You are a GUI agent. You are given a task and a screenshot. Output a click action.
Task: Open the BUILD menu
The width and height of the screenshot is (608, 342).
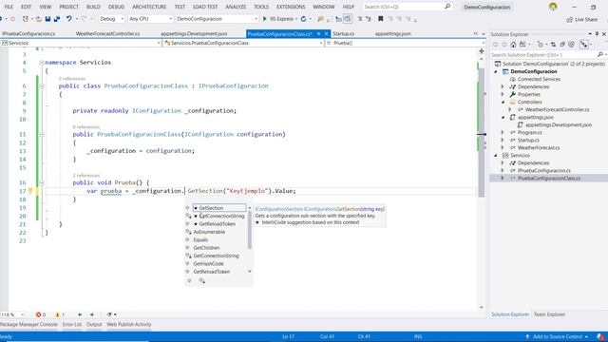pos(93,7)
